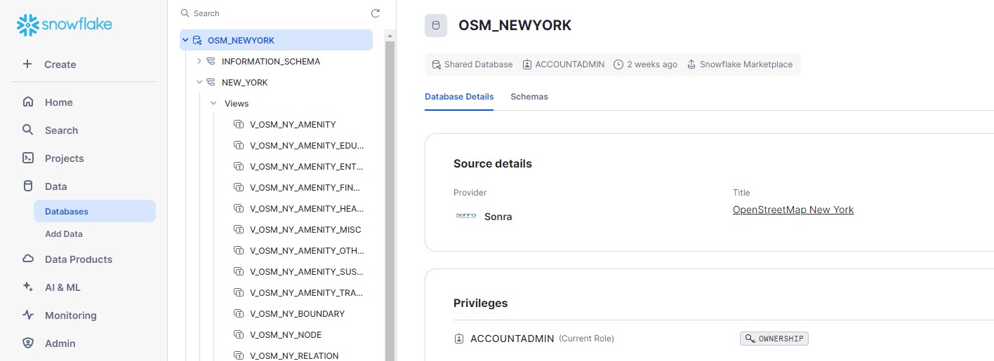Image resolution: width=994 pixels, height=361 pixels.
Task: Collapse the OSM_NEWYORK database node
Action: pyautogui.click(x=185, y=40)
